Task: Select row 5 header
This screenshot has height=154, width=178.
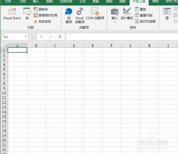Action: tap(4, 69)
